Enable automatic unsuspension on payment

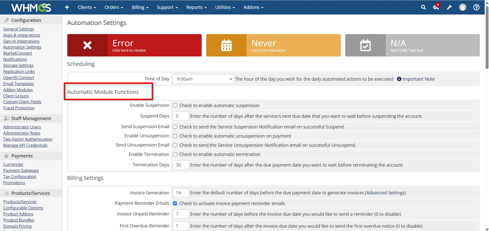(x=175, y=136)
